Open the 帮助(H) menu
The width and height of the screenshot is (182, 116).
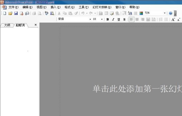(x=134, y=7)
